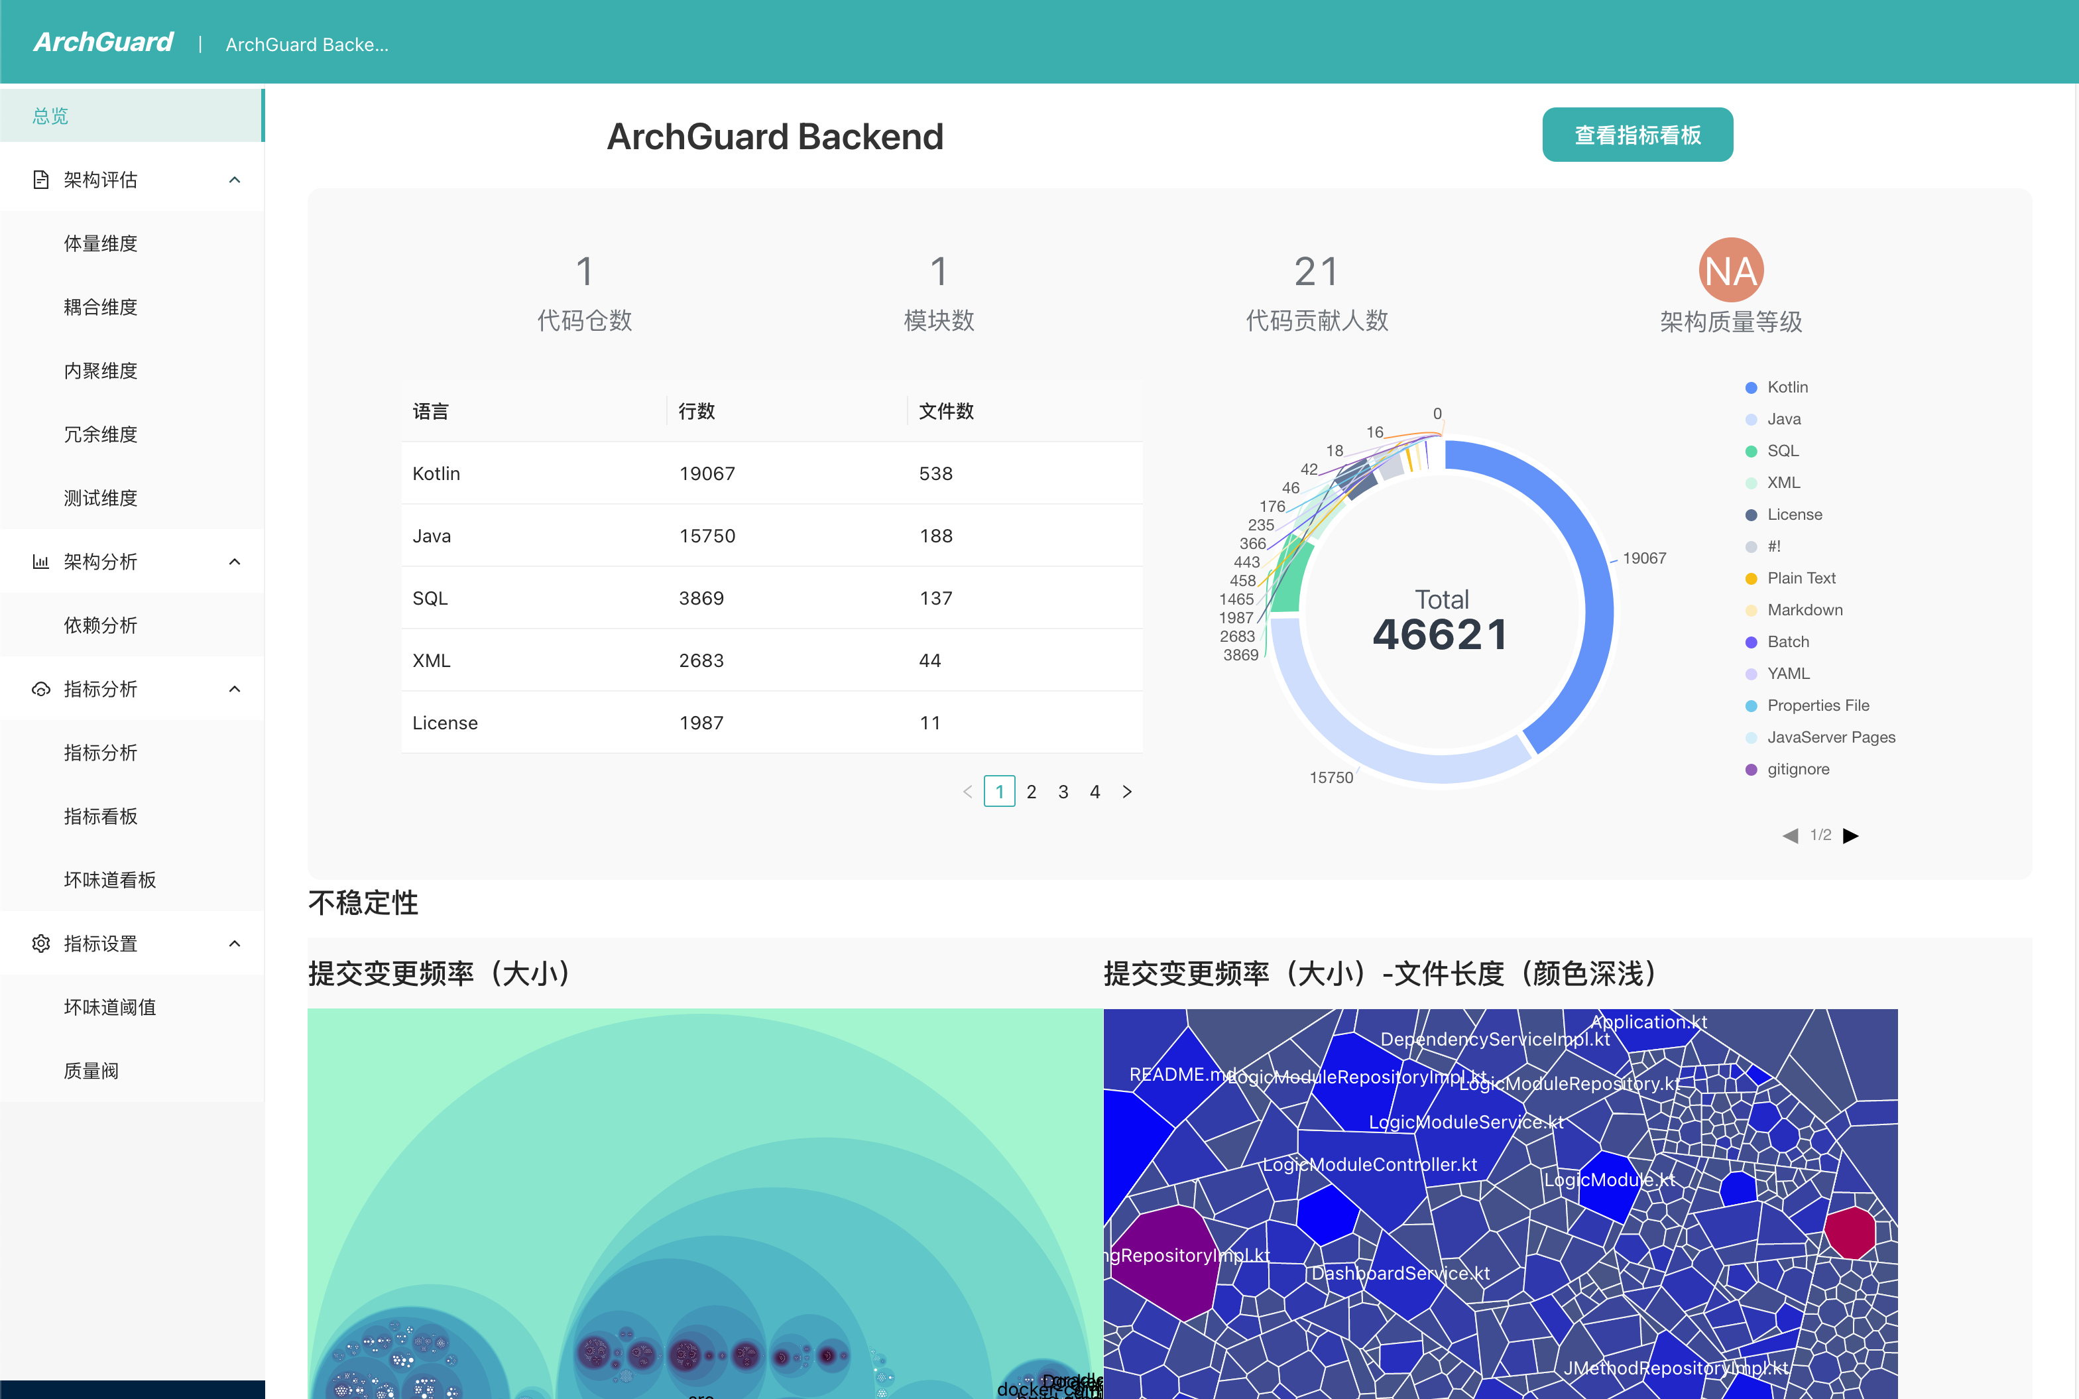Viewport: 2079px width, 1399px height.
Task: Go to next legend page arrow
Action: (1851, 836)
